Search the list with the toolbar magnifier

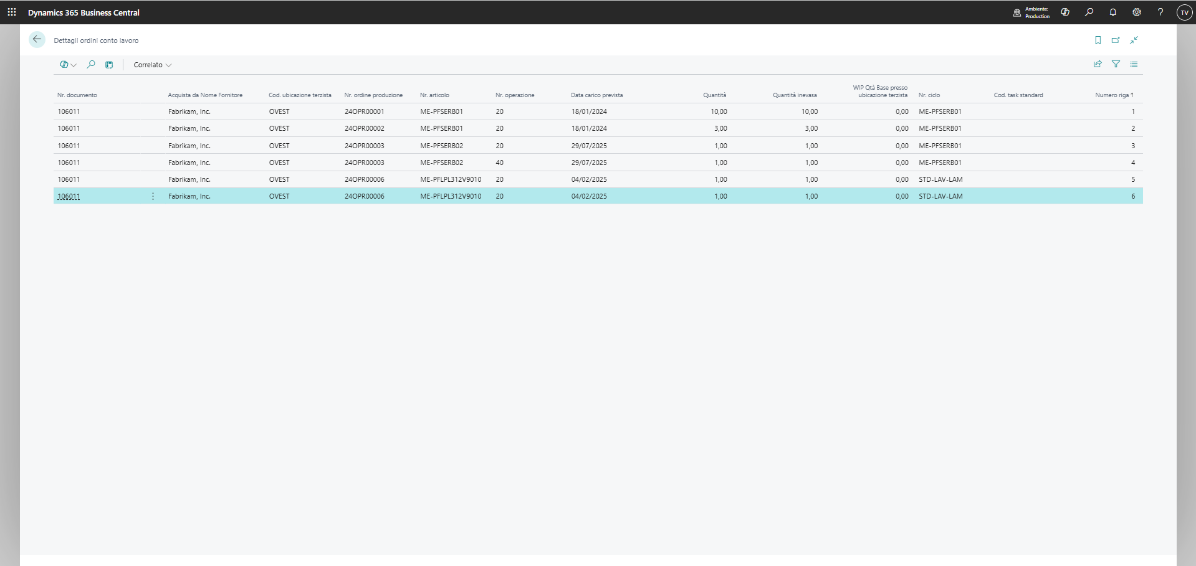91,65
